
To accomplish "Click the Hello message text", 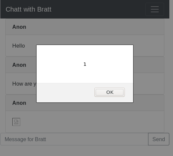I will [19, 46].
